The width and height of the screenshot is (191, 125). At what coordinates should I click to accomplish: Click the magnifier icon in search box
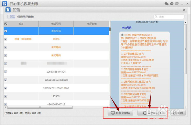(x=156, y=17)
